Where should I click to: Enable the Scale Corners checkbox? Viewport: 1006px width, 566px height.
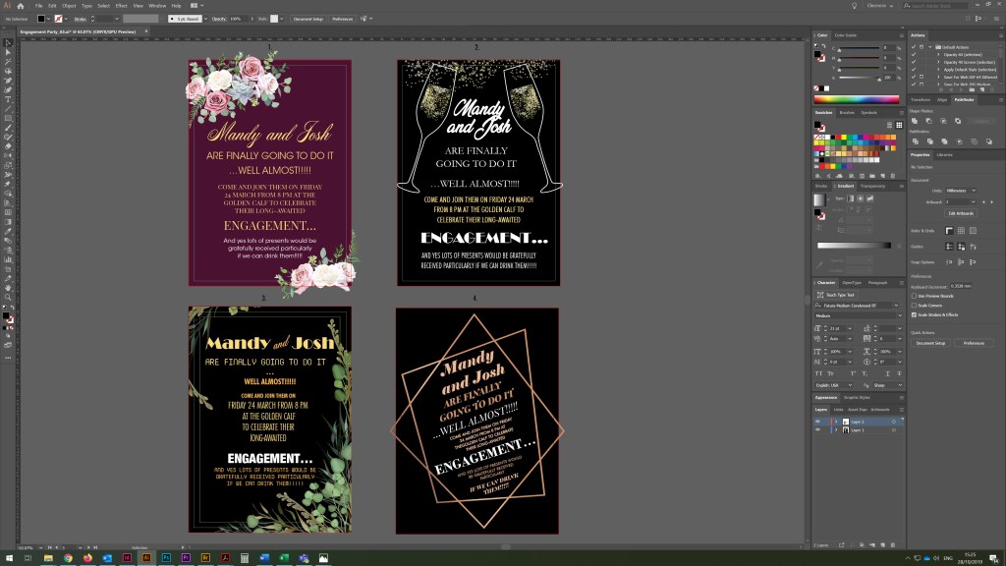click(915, 305)
